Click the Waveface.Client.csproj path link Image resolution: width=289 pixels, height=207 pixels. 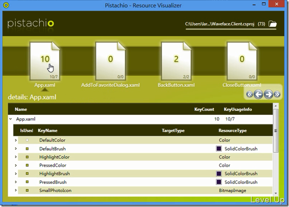(220, 24)
